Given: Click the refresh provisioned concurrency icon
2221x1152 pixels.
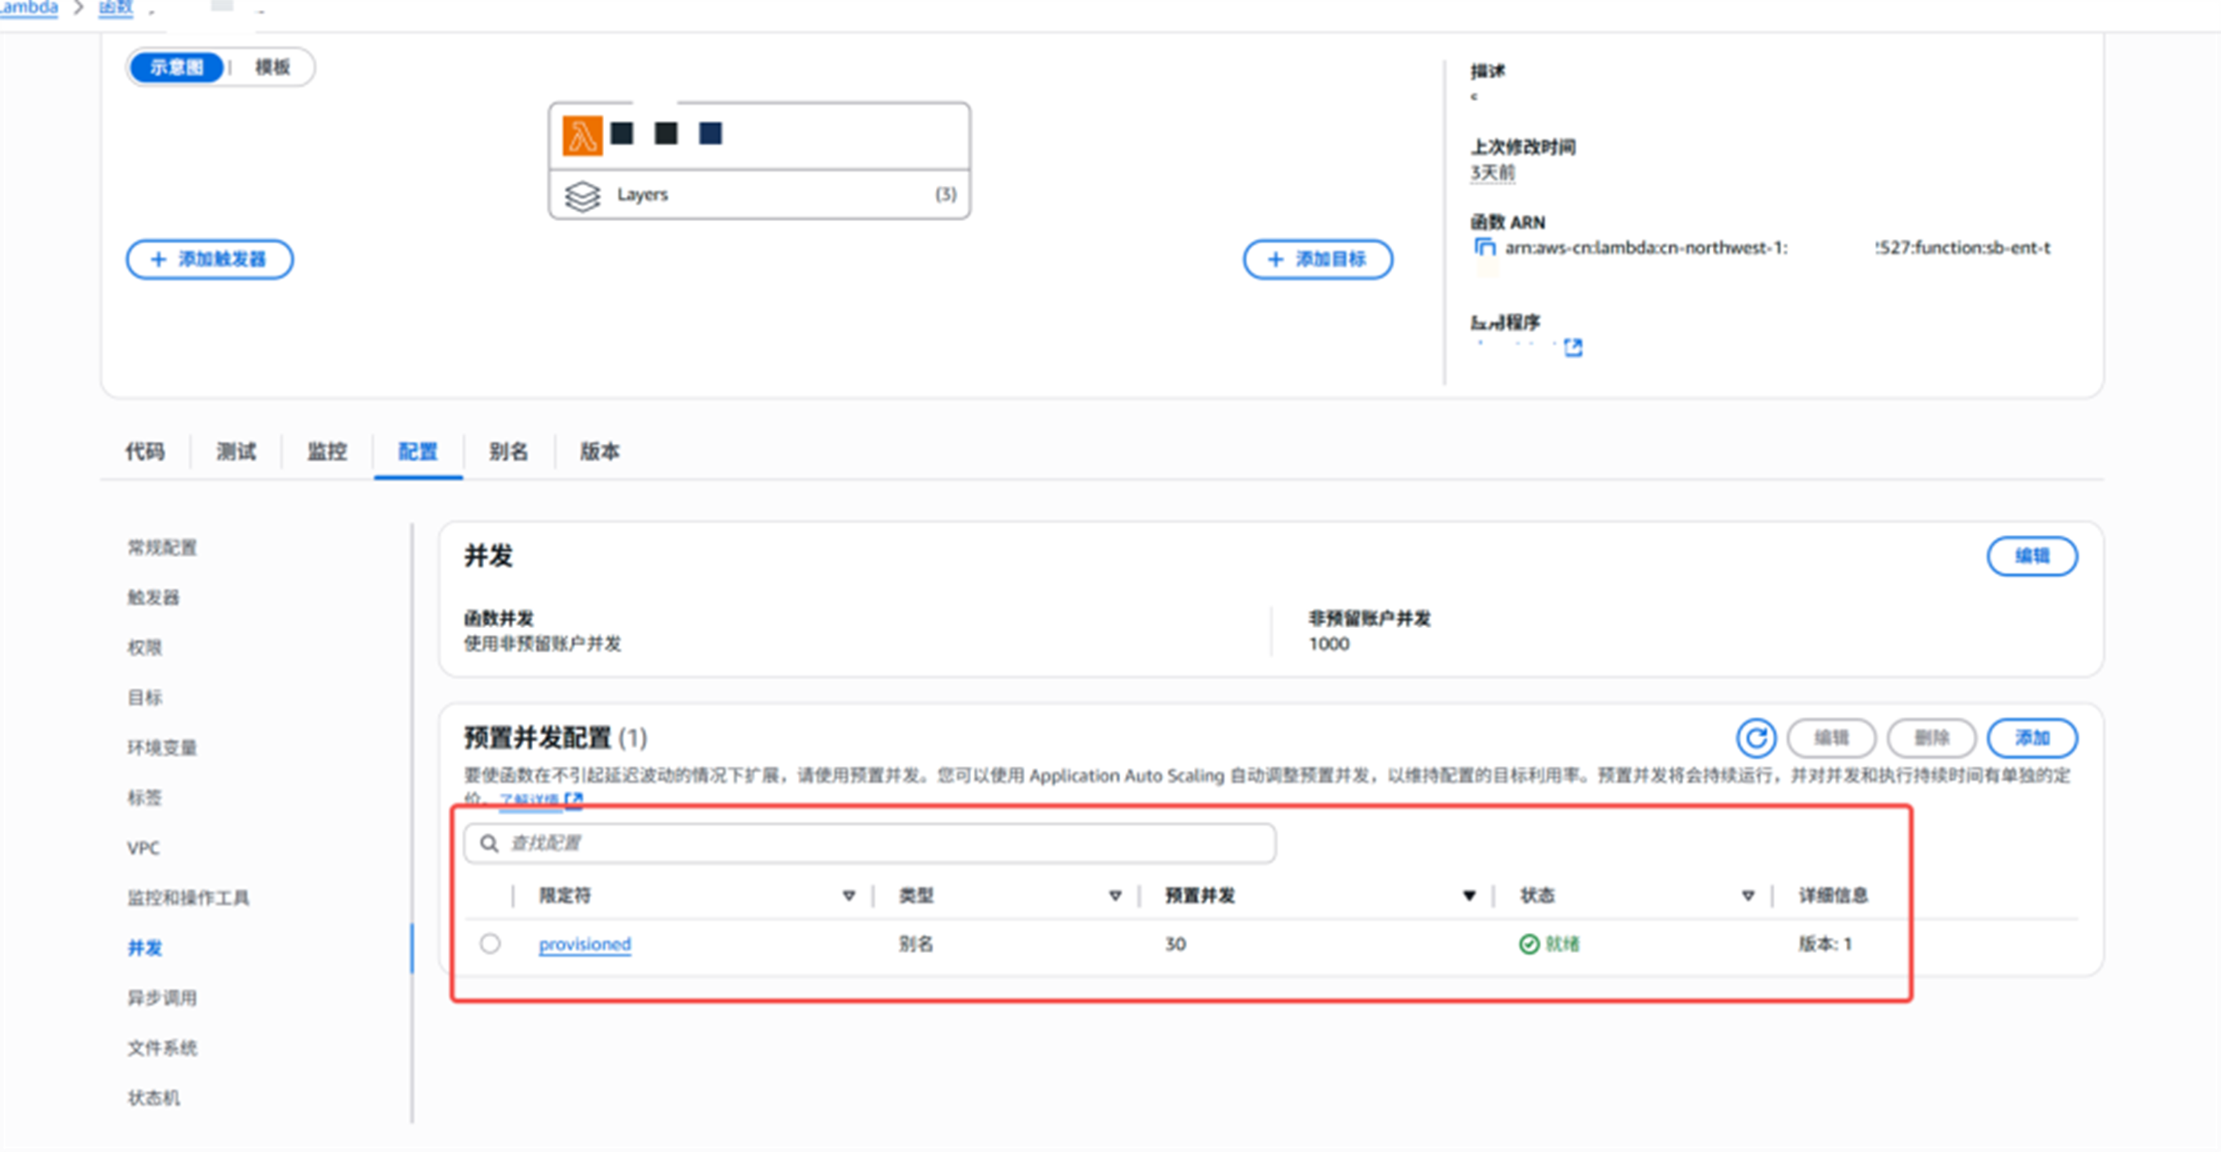Looking at the screenshot, I should (x=1755, y=738).
